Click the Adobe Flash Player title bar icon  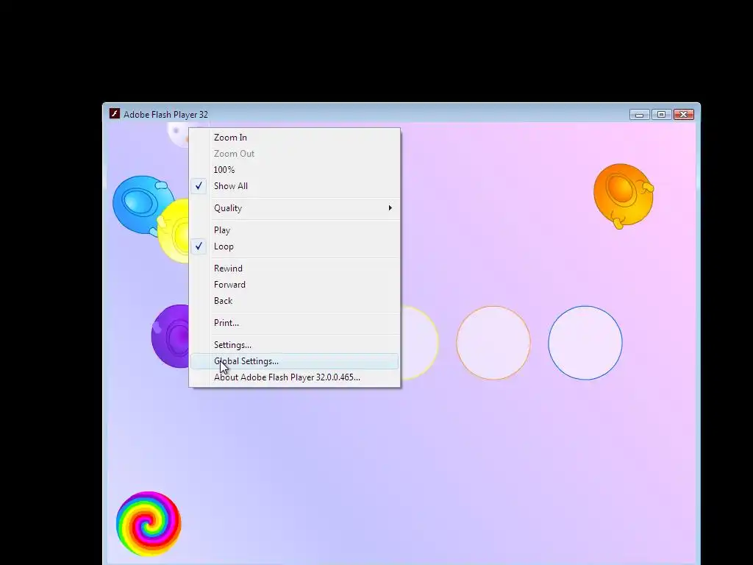[x=114, y=114]
